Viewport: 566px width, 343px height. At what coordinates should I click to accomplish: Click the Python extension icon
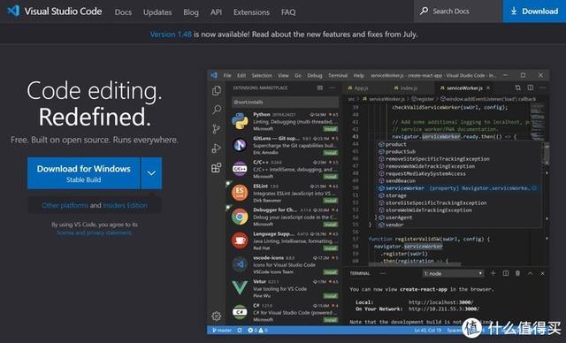[240, 121]
